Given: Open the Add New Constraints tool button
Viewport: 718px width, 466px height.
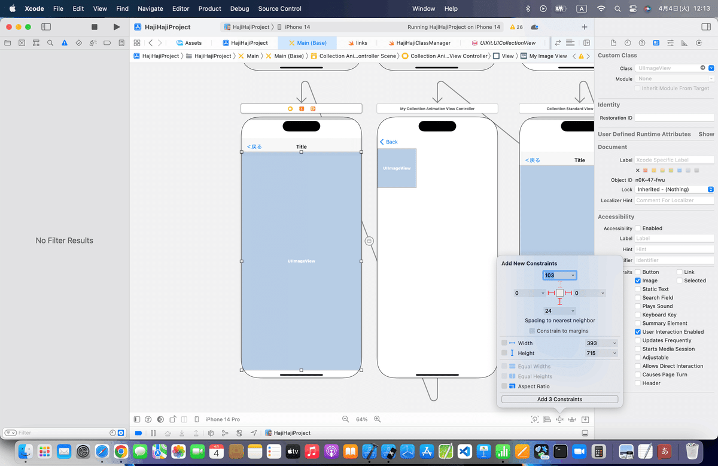Looking at the screenshot, I should pyautogui.click(x=559, y=419).
